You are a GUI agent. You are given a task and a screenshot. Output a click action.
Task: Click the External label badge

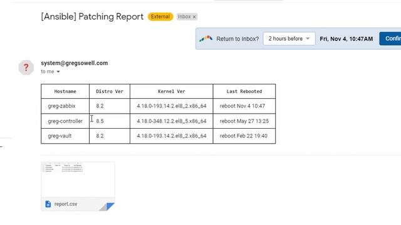click(x=160, y=17)
